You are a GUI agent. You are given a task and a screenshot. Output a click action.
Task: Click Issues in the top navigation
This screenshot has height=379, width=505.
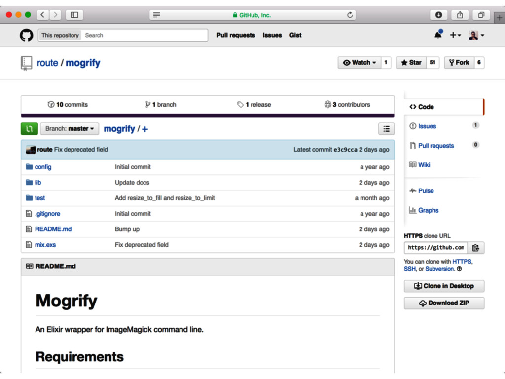point(272,35)
